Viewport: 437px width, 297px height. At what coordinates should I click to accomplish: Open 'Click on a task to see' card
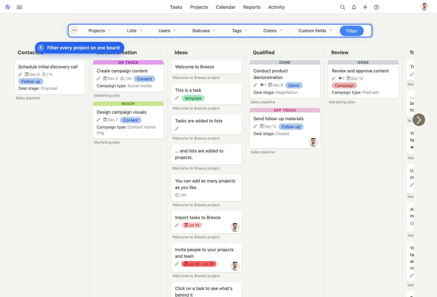[206, 290]
